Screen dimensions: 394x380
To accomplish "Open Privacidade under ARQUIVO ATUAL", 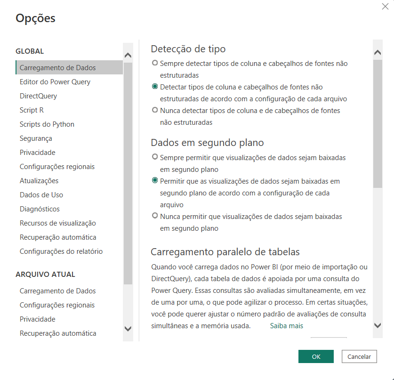I will 38,319.
